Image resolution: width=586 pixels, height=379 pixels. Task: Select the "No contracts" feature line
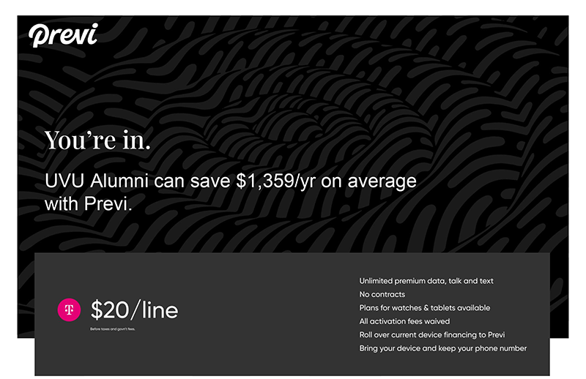[382, 294]
